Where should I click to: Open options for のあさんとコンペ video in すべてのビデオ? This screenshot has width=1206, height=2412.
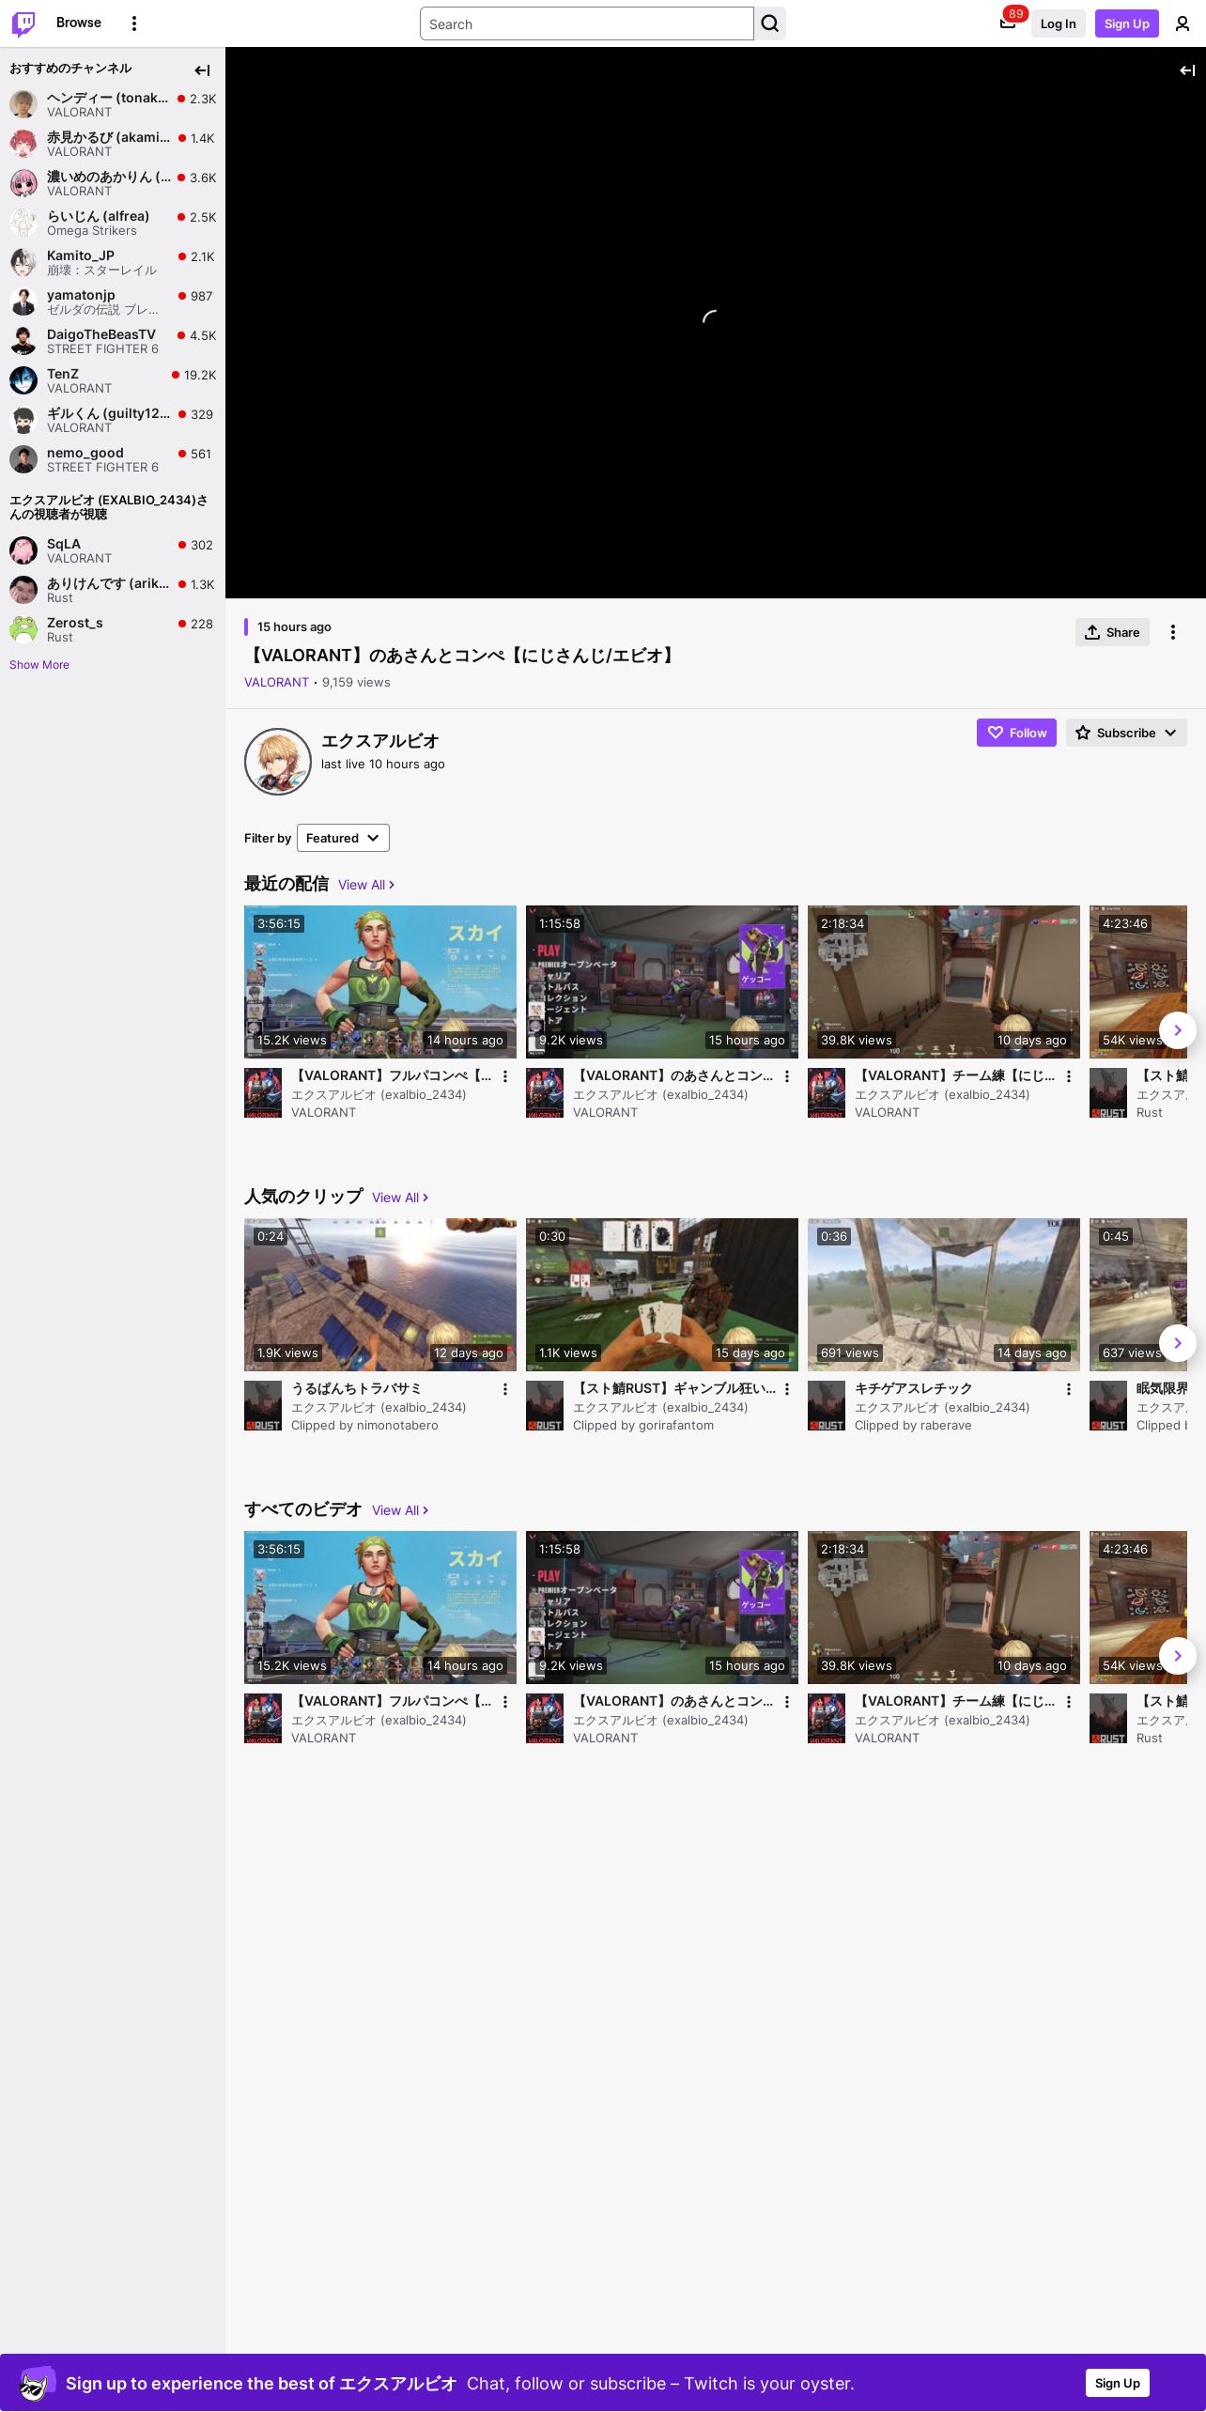(x=787, y=1702)
